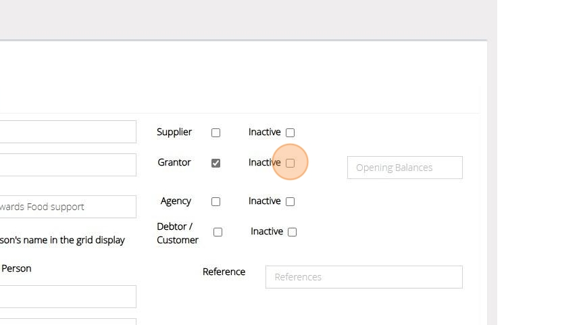
Task: Enable Inactive checkbox in the Supplier row
Action: (290, 132)
